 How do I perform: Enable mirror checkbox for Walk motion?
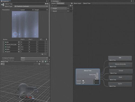(46, 49)
